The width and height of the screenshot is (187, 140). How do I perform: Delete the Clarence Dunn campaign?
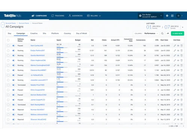tap(181, 70)
